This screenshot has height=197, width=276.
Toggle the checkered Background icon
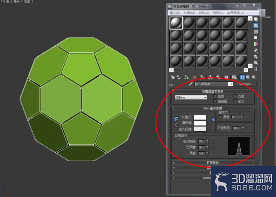[x=256, y=31]
